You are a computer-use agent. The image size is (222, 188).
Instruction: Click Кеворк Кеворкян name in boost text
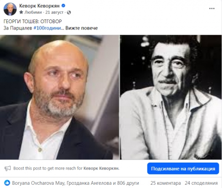coord(101,168)
